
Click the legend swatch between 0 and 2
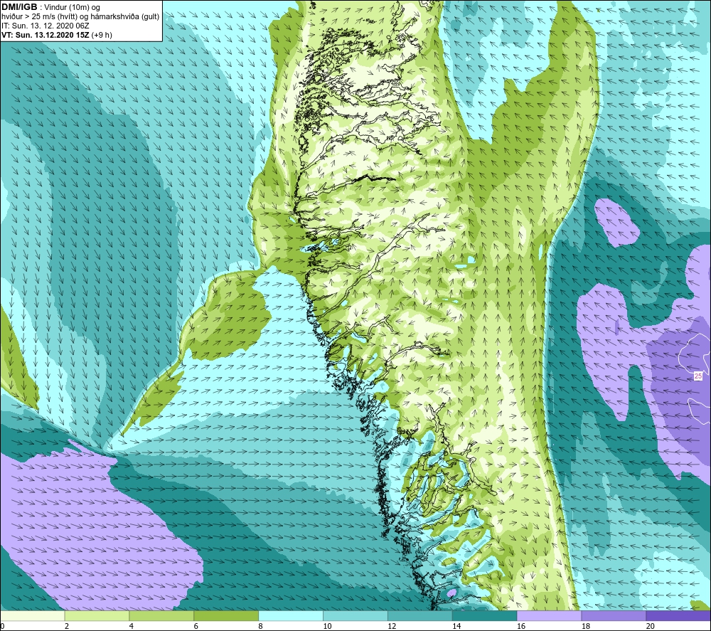[x=33, y=615]
